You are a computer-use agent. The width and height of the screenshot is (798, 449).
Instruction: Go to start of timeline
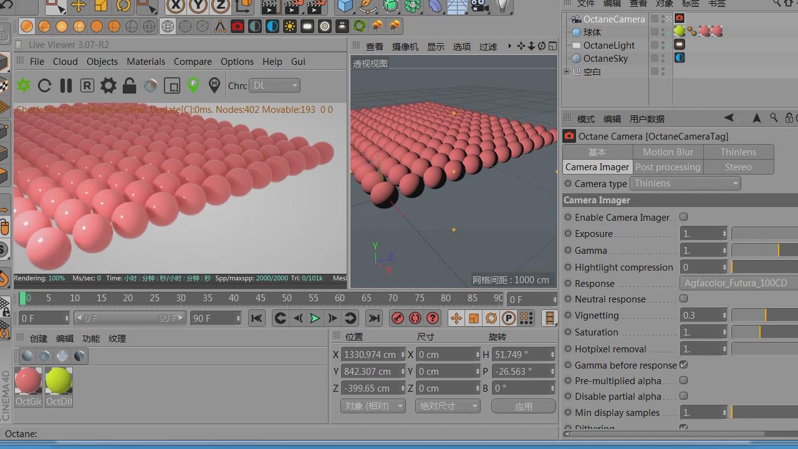pyautogui.click(x=256, y=318)
